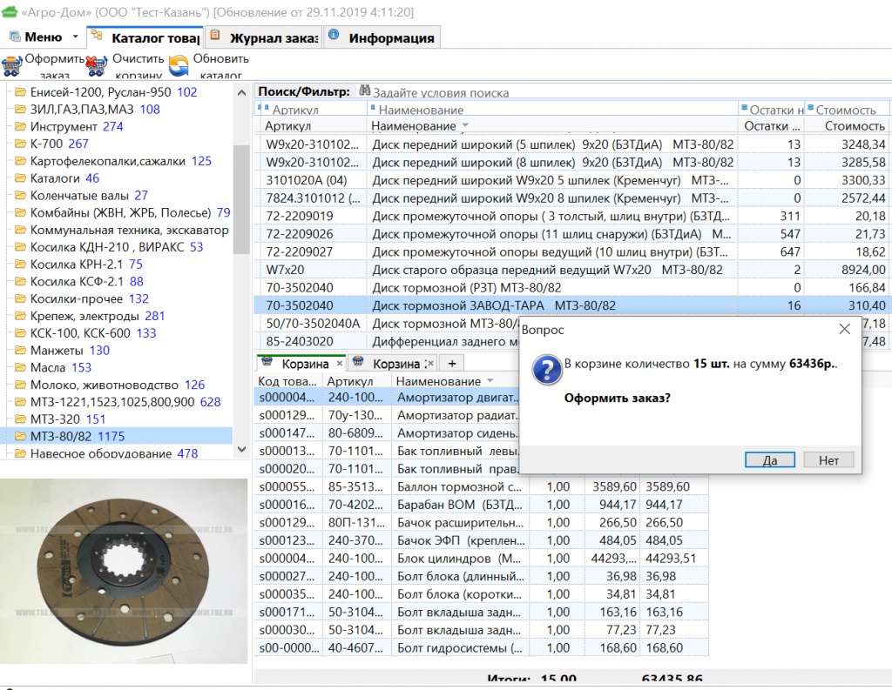Open Енисей-1200, Руслан-950 category
This screenshot has width=892, height=690.
point(113,92)
